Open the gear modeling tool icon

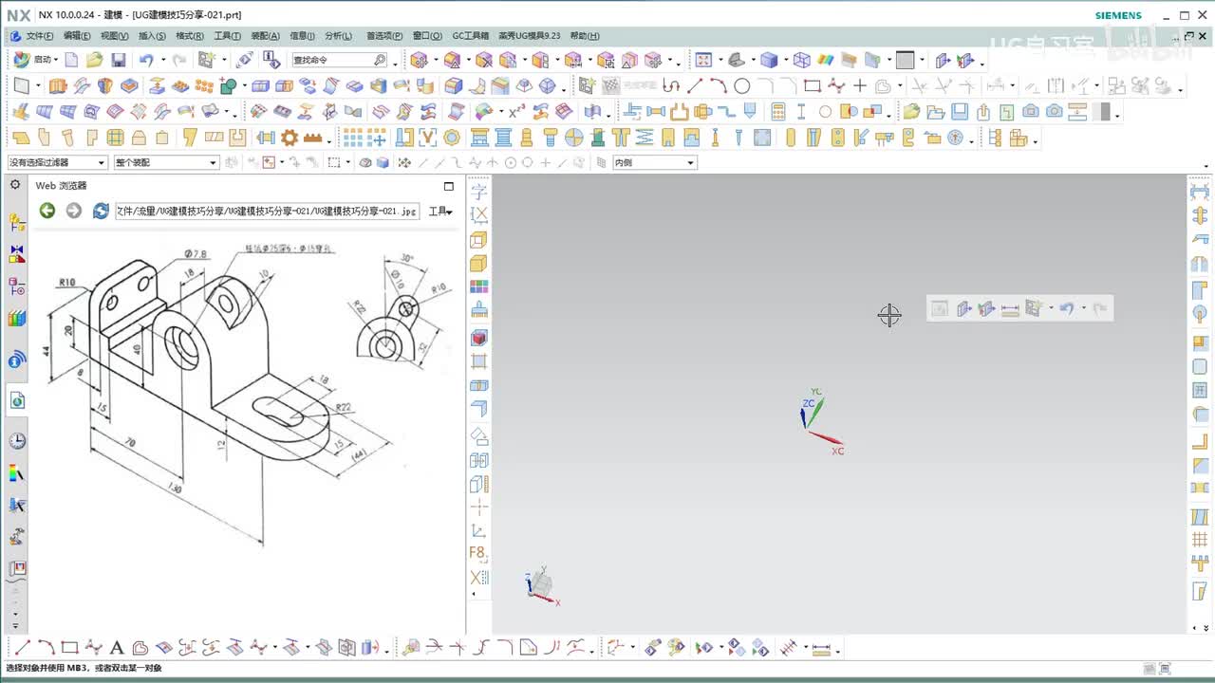click(289, 138)
